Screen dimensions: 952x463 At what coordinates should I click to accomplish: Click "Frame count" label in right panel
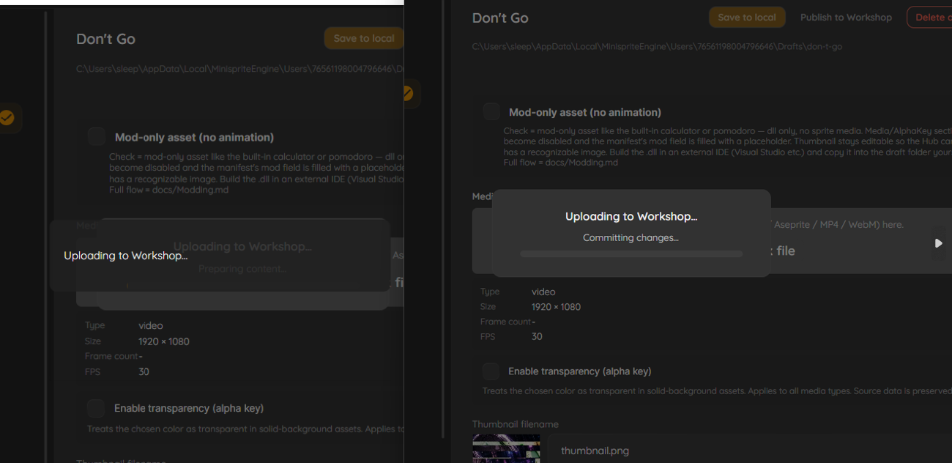(506, 322)
